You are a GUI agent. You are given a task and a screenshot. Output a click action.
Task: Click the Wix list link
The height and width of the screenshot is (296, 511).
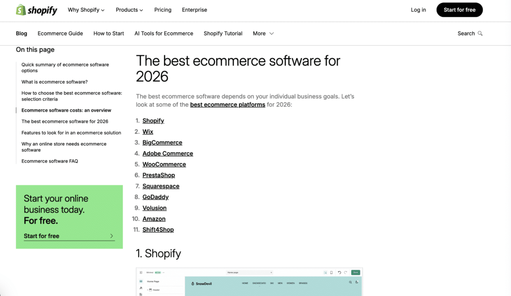[x=148, y=132]
